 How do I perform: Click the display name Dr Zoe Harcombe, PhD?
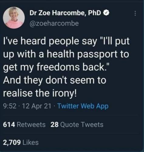pyautogui.click(x=65, y=13)
